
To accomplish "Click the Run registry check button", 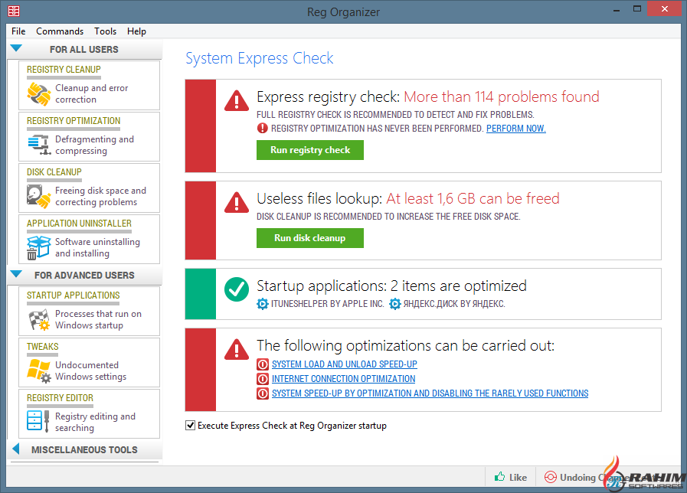I will tap(310, 150).
